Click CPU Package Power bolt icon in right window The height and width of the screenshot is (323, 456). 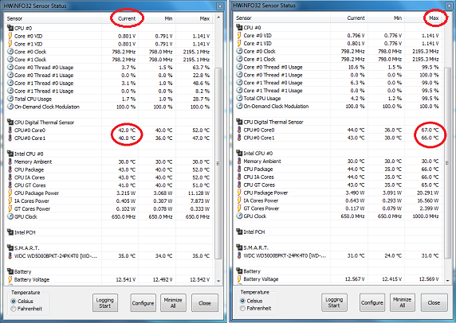[239, 193]
